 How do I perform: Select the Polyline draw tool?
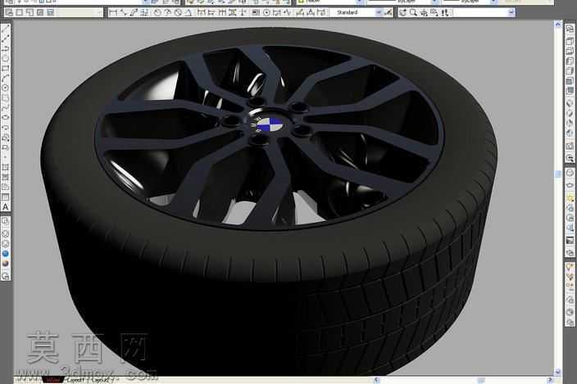pyautogui.click(x=6, y=48)
